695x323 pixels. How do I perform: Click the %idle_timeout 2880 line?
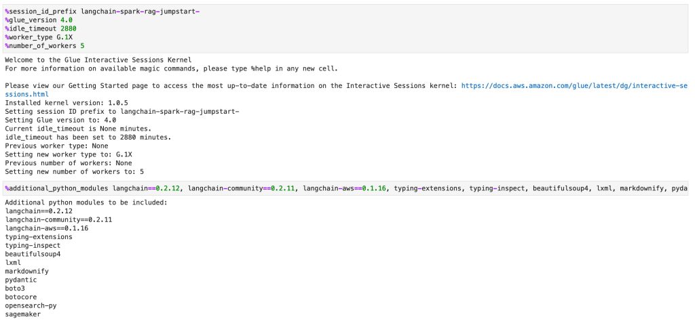click(41, 28)
